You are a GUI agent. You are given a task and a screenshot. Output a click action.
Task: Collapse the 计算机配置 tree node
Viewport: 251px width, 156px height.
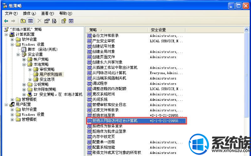[6, 34]
